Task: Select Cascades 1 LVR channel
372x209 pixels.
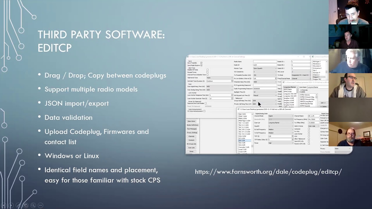Action: pos(244,147)
